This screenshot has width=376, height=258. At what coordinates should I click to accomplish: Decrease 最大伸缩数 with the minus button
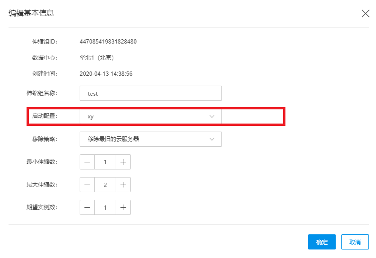click(x=87, y=185)
